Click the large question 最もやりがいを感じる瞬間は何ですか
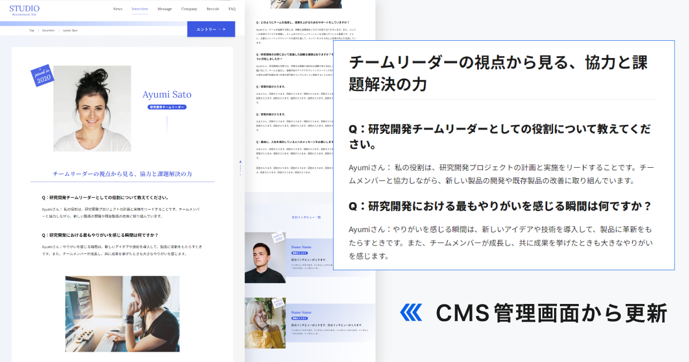Viewport: 689px width, 362px height. point(501,206)
